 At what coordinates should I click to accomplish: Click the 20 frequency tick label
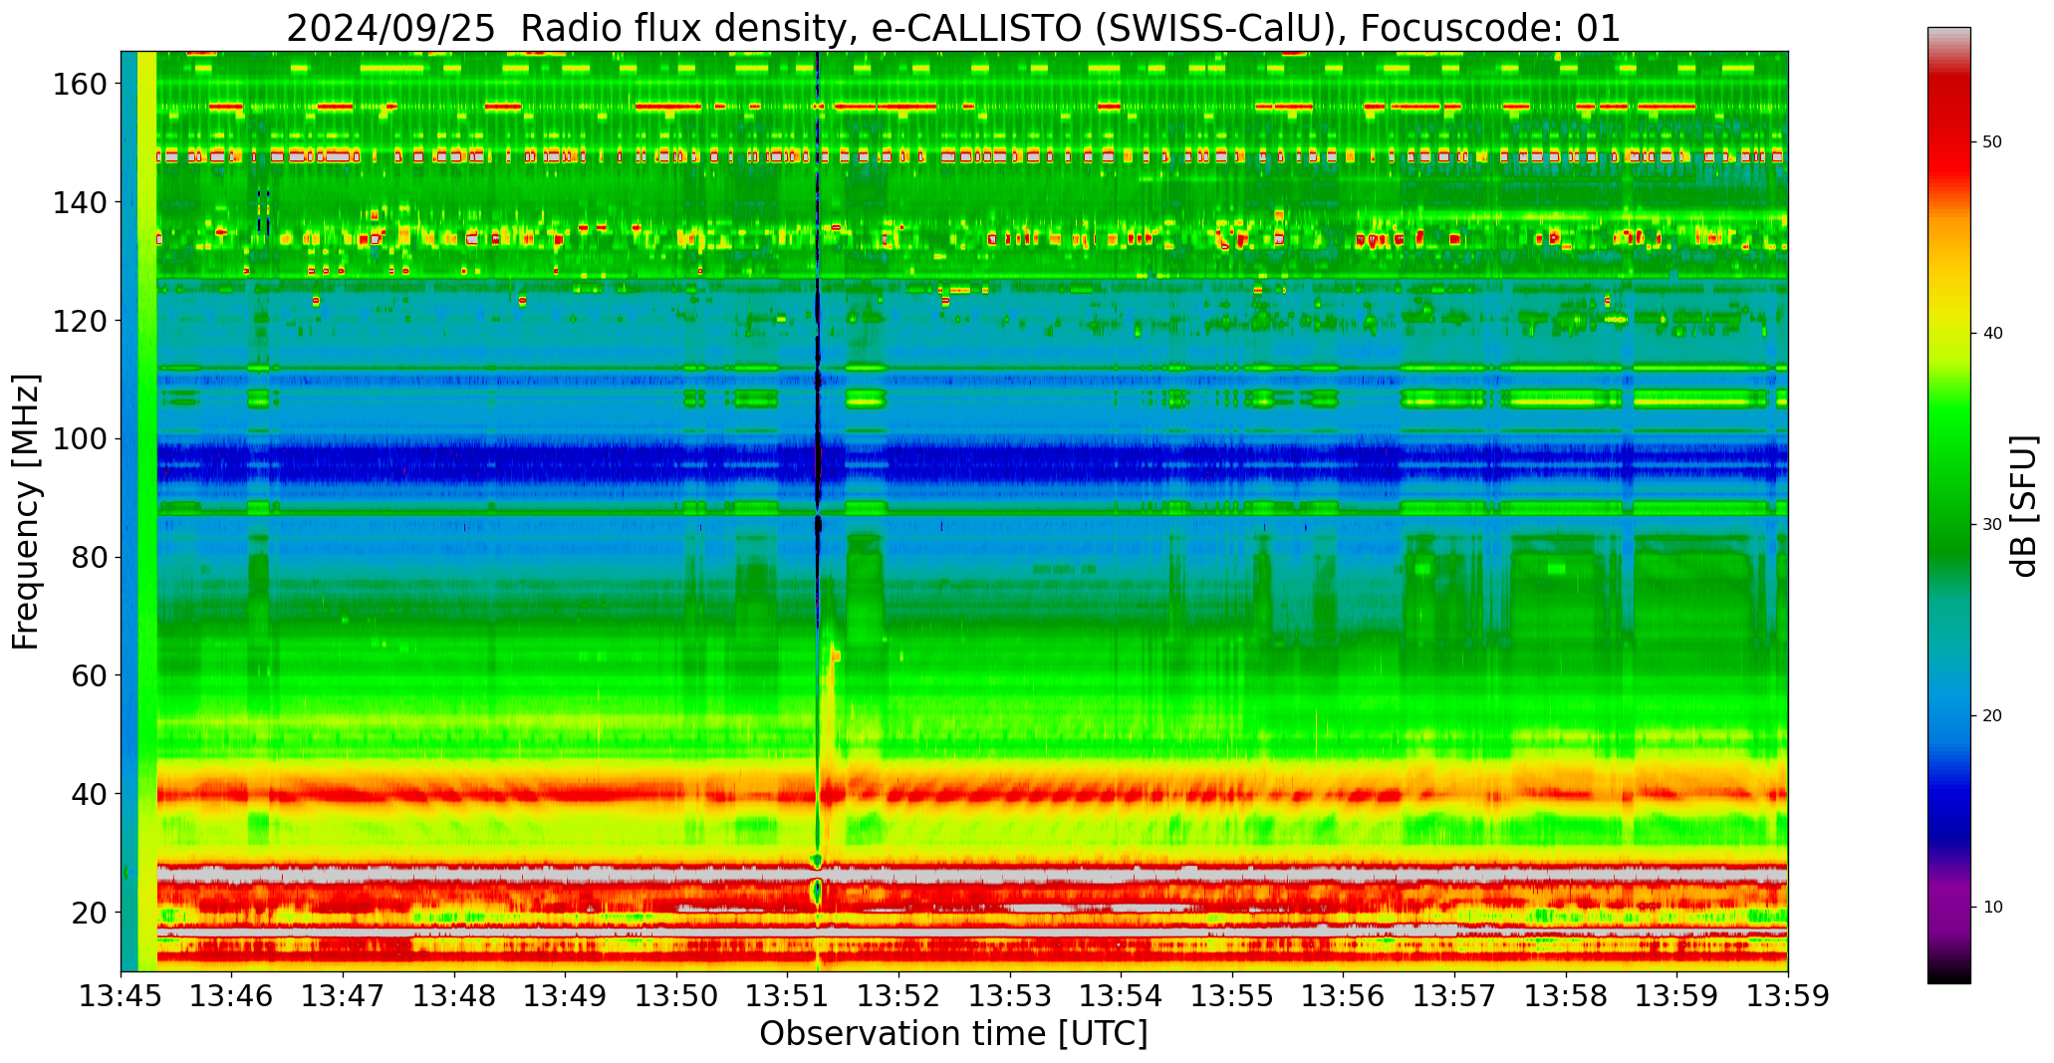point(90,913)
